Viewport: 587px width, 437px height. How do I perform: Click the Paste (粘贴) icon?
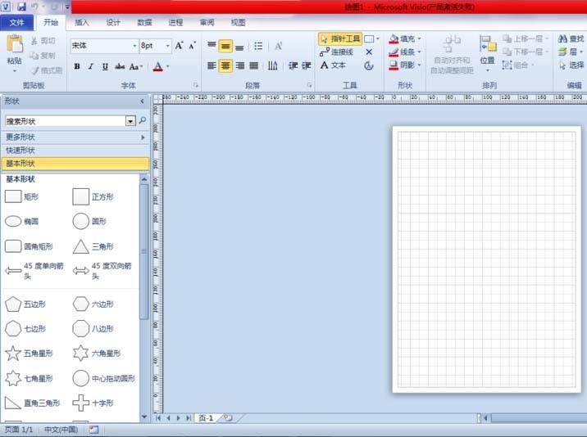click(15, 44)
